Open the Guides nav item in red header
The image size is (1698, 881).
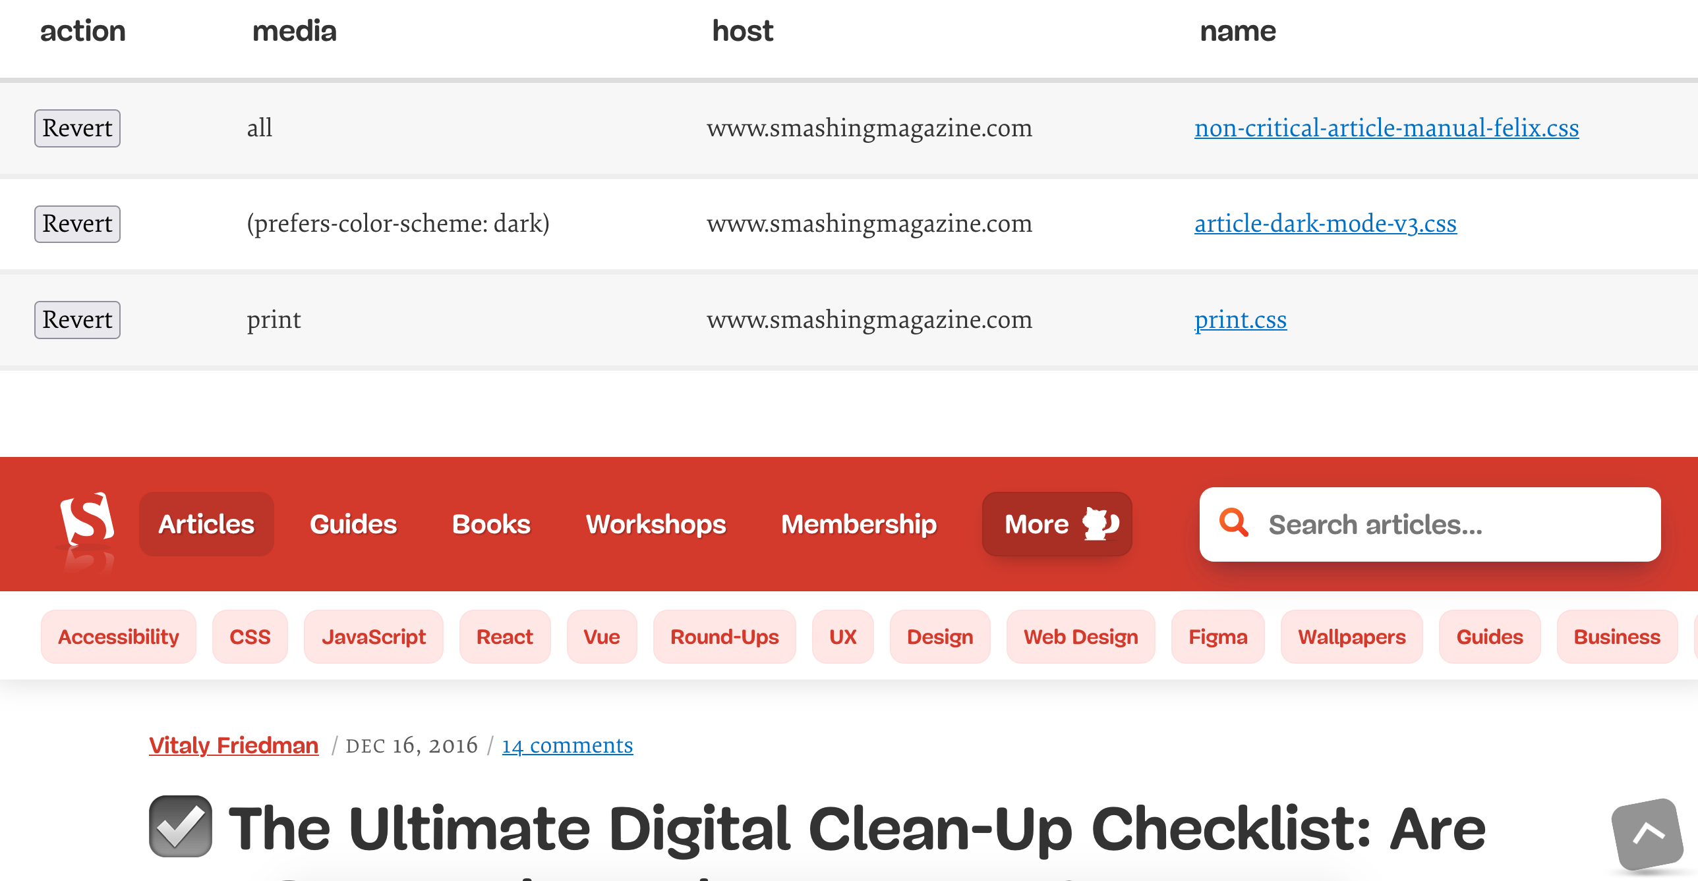pyautogui.click(x=353, y=524)
